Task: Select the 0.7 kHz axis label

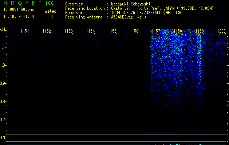Action: click(3, 120)
